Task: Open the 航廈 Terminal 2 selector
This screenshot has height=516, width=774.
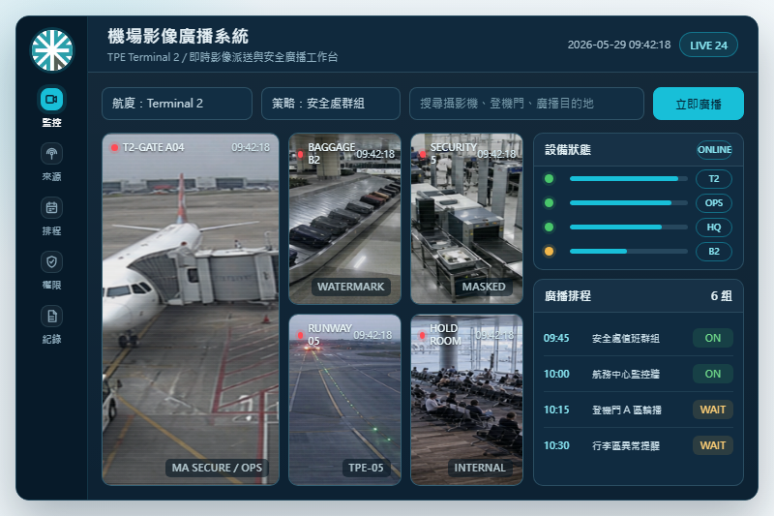Action: click(x=177, y=104)
